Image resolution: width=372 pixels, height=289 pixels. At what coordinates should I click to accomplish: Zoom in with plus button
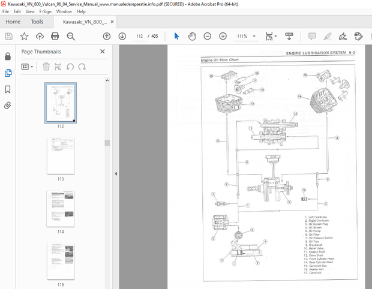coord(223,36)
